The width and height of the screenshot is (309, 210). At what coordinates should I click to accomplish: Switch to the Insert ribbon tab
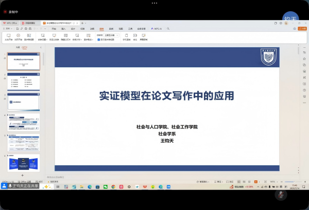coord(64,29)
